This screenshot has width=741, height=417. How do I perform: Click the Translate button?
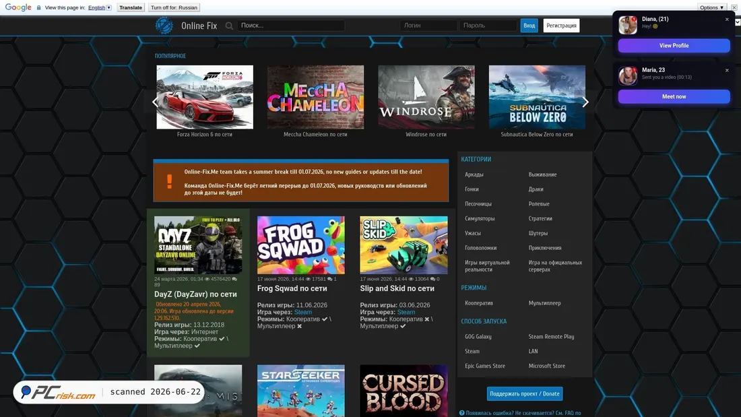click(131, 7)
